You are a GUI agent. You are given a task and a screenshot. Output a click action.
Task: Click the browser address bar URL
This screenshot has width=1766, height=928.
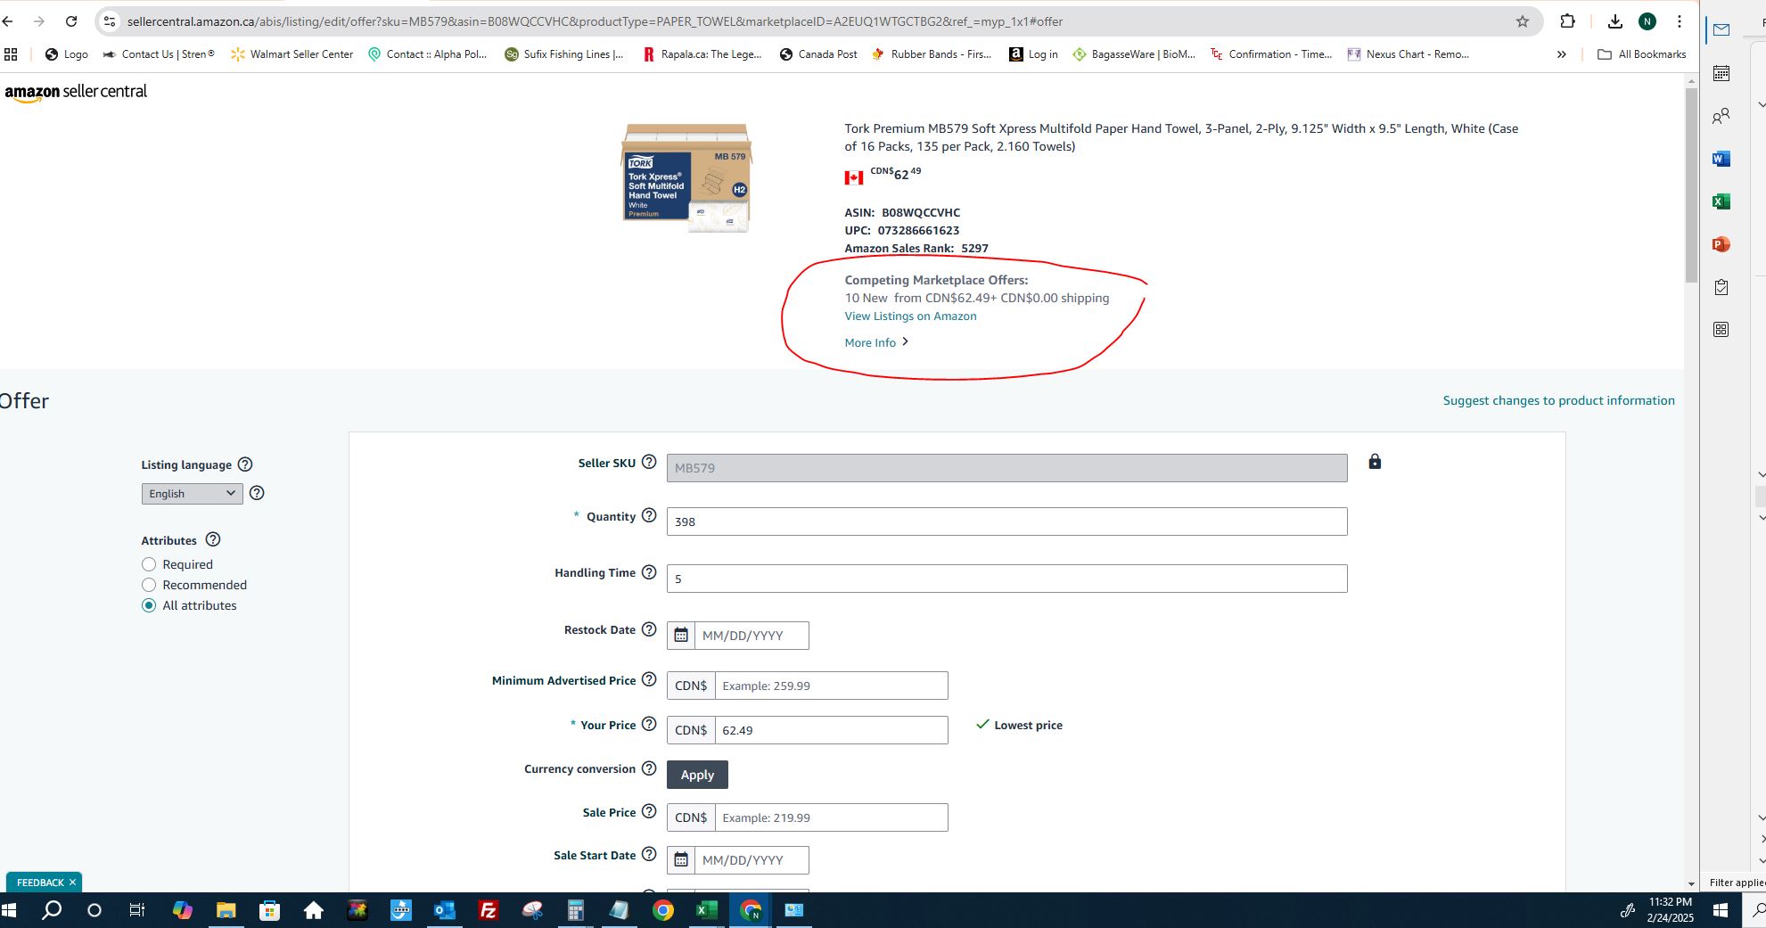pos(594,21)
